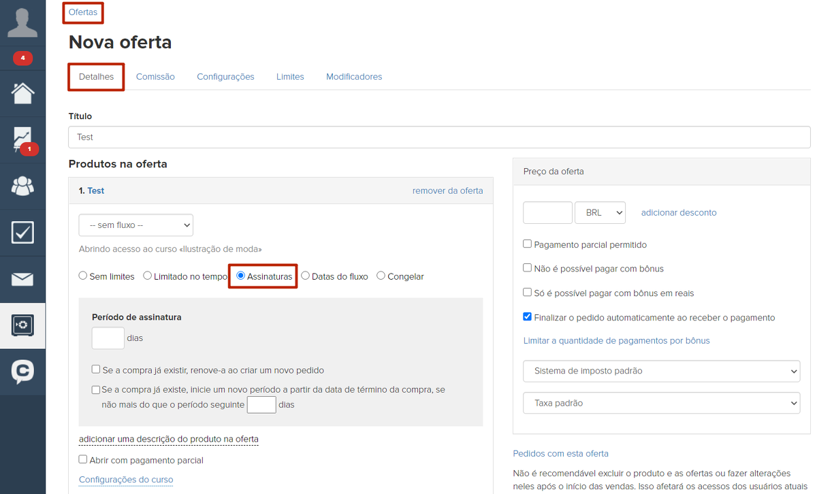The width and height of the screenshot is (817, 494).
Task: Open the envelope messages icon
Action: tap(22, 279)
